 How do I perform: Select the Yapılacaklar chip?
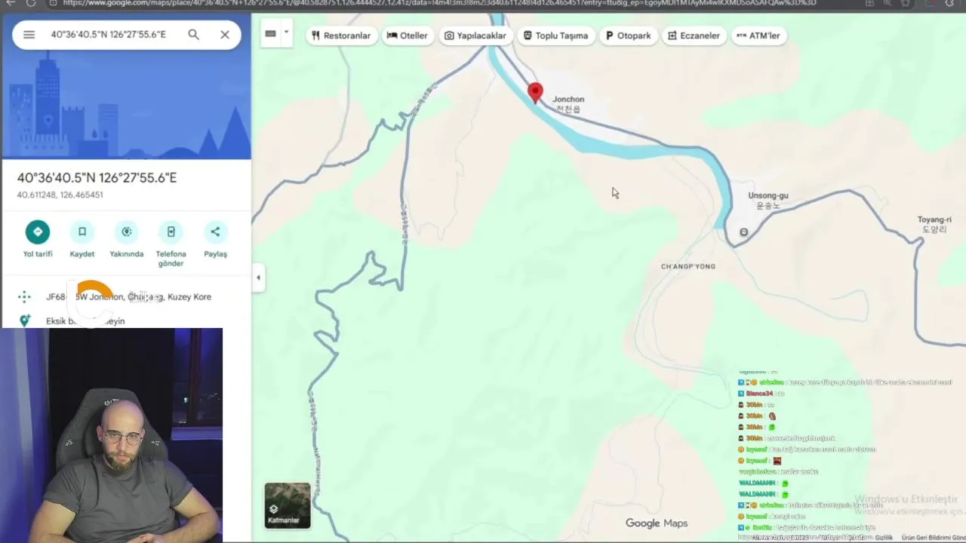pyautogui.click(x=475, y=35)
